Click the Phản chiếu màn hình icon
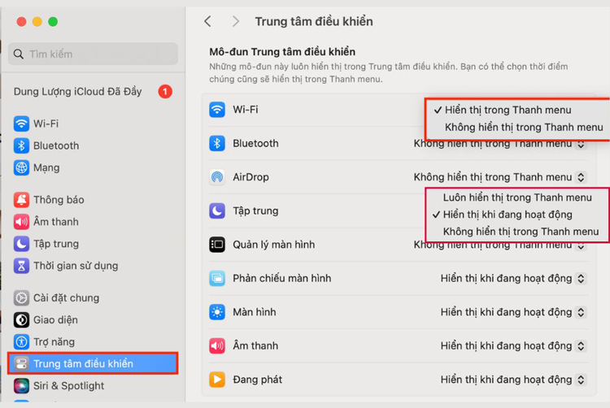This screenshot has width=610, height=408. click(x=217, y=278)
